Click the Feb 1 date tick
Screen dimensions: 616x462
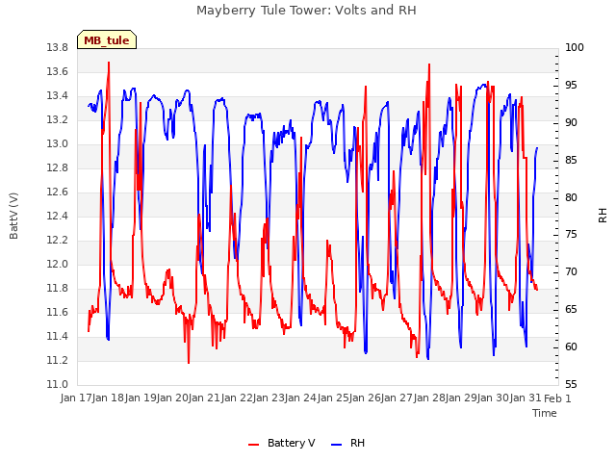coord(558,398)
